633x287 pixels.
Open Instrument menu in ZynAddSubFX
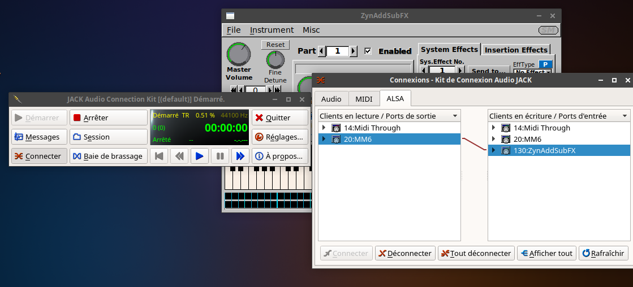click(272, 30)
